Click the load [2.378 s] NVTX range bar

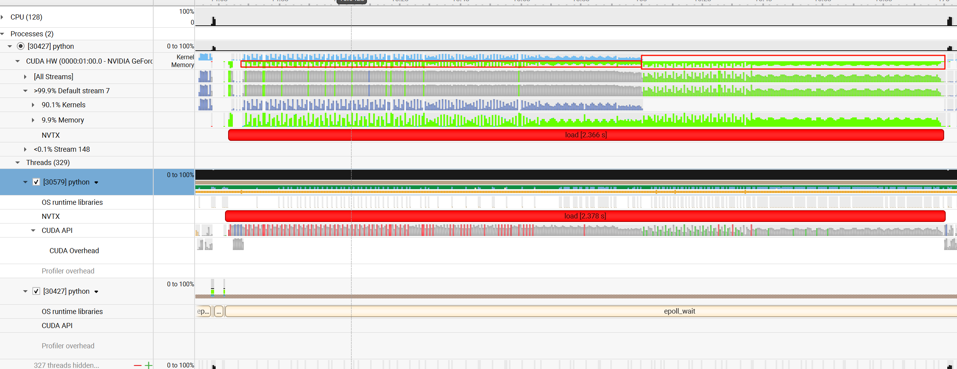(585, 216)
